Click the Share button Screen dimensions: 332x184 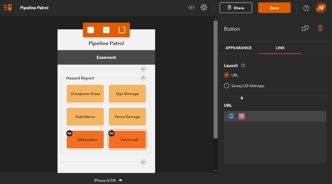click(x=236, y=8)
